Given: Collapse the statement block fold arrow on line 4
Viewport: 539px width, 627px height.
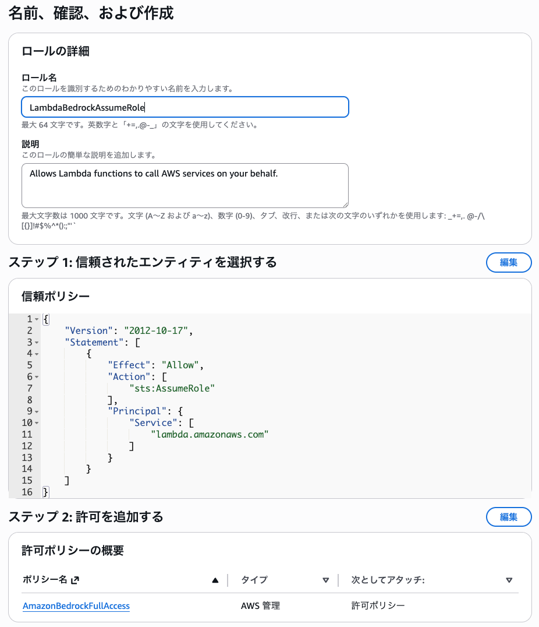Looking at the screenshot, I should [x=36, y=353].
